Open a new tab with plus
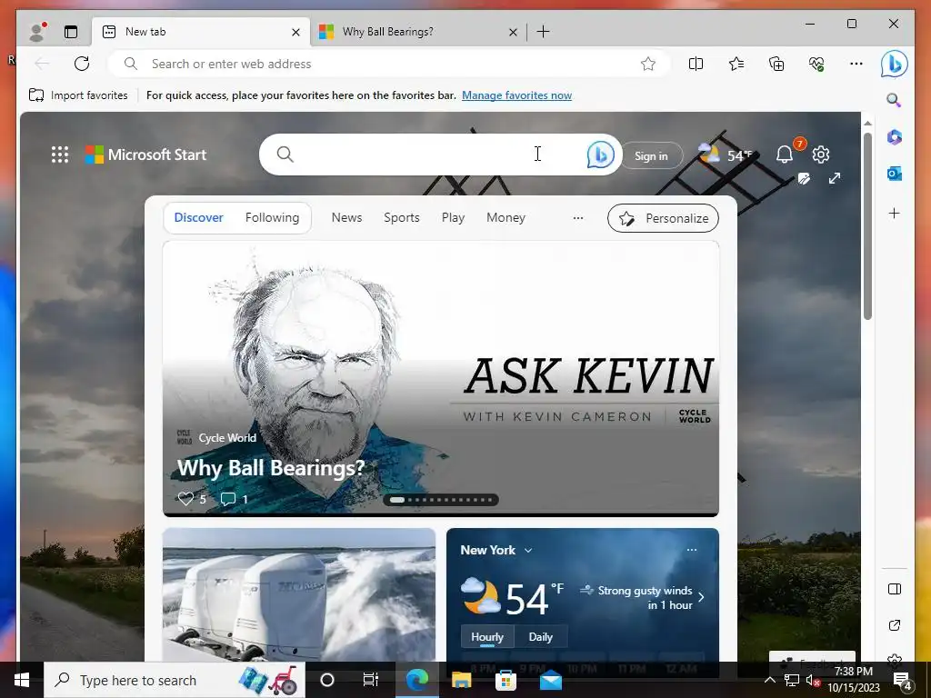Screen dimensions: 931x698 (x=543, y=32)
